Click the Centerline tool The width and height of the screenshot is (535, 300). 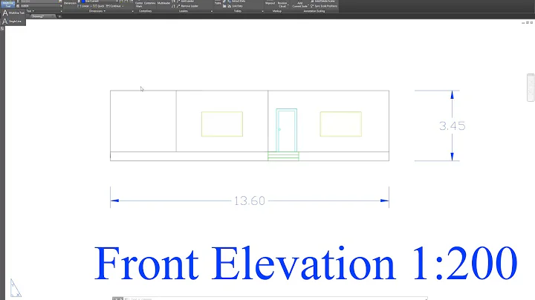[x=150, y=4]
